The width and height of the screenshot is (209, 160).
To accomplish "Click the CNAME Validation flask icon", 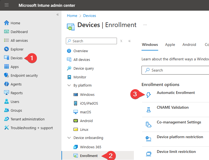I will (149, 110).
